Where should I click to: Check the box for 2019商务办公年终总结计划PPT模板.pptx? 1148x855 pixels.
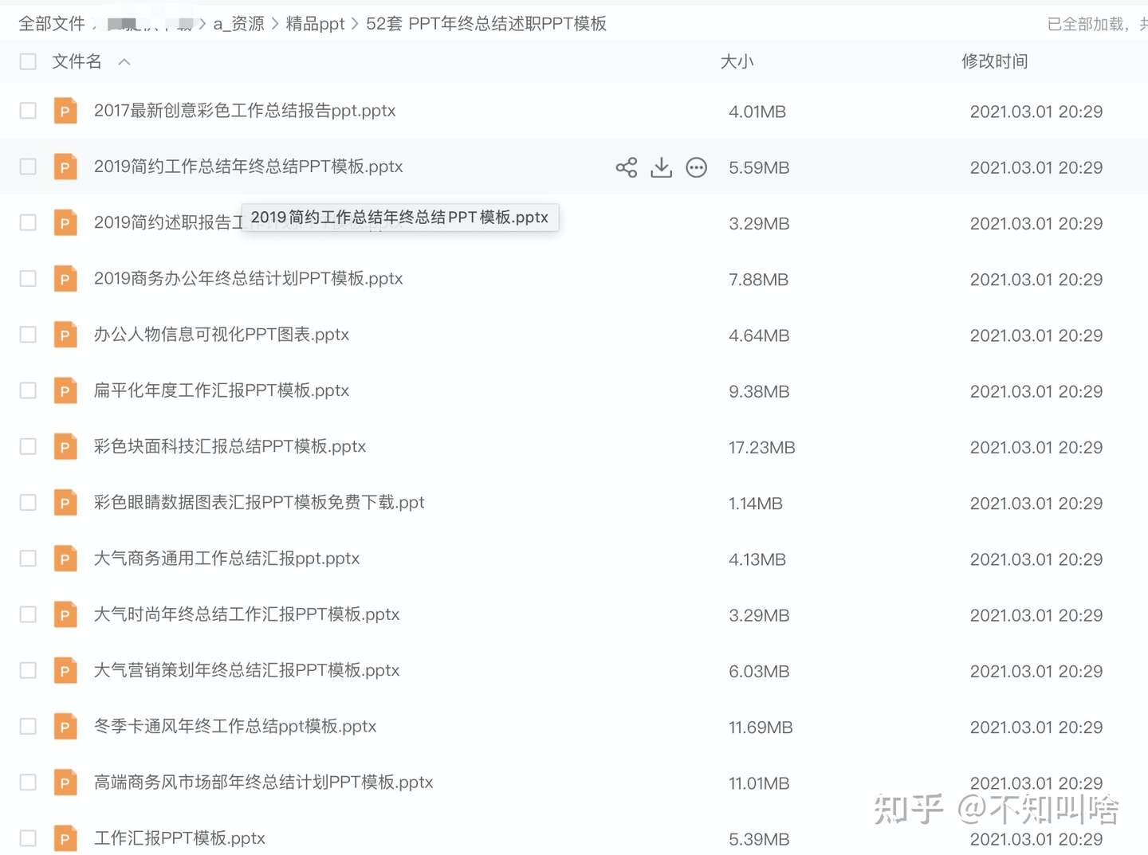(28, 279)
